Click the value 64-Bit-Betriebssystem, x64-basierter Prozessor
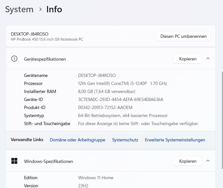Image resolution: width=223 pixels, height=188 pixels. pyautogui.click(x=123, y=116)
